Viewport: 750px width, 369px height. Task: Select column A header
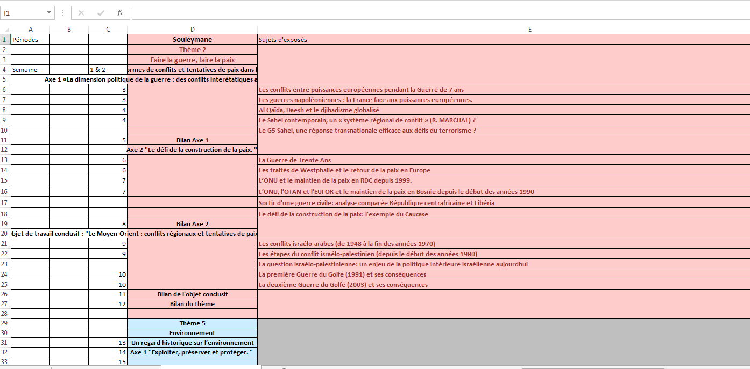pyautogui.click(x=30, y=30)
